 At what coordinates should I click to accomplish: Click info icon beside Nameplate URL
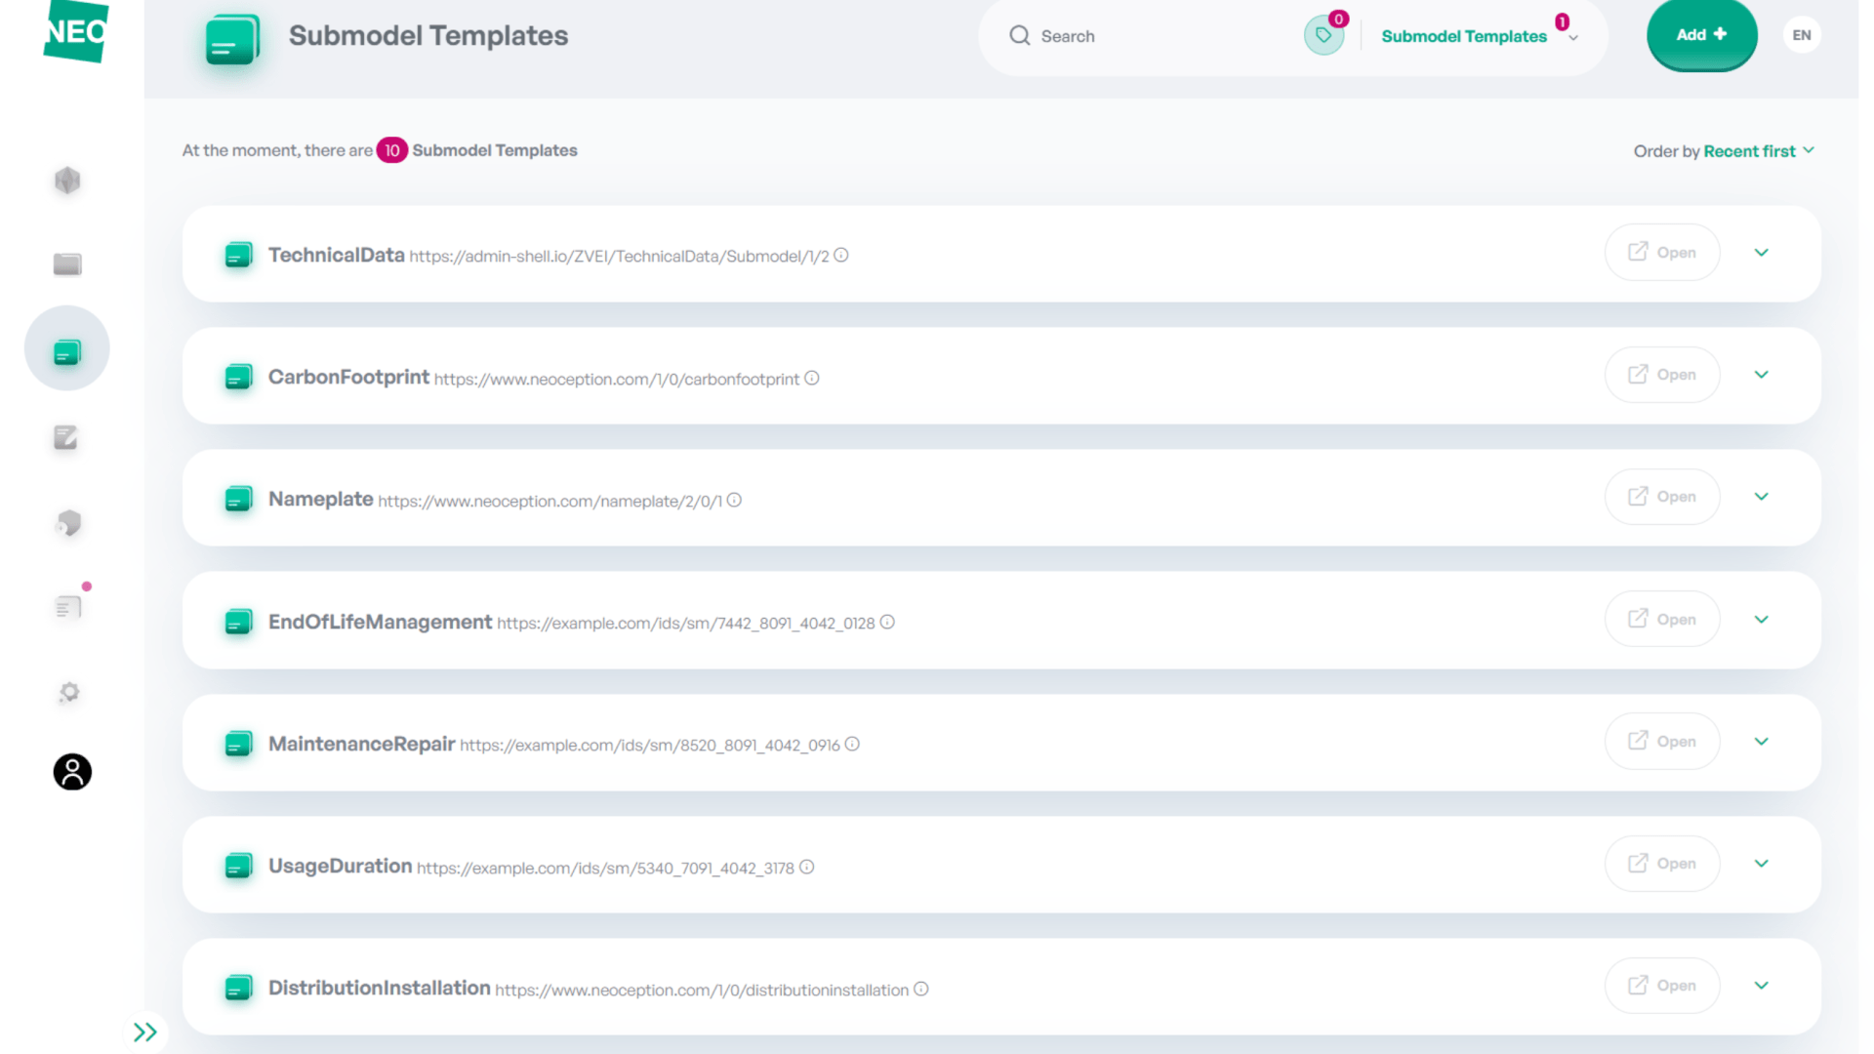tap(734, 500)
